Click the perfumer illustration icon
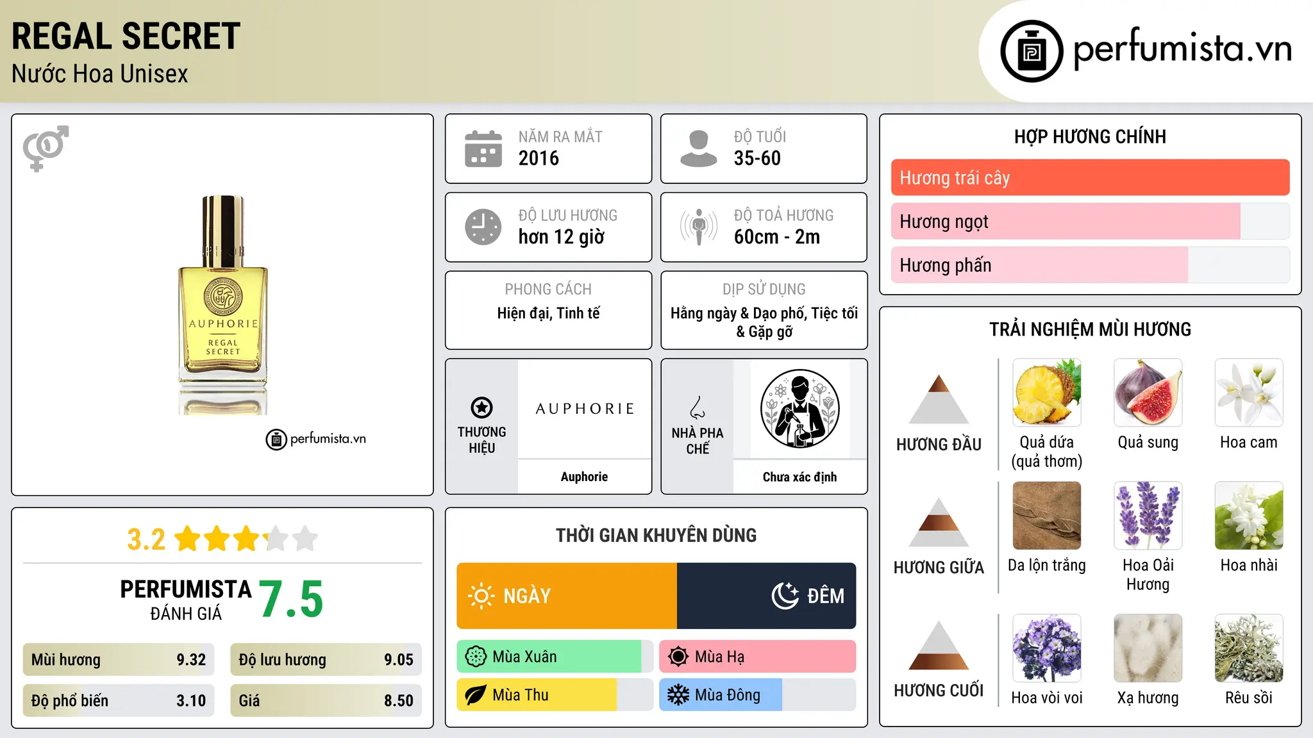Viewport: 1313px width, 738px height. tap(799, 409)
